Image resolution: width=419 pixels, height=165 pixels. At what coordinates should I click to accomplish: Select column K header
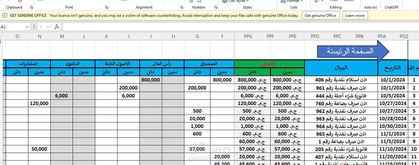point(106,36)
